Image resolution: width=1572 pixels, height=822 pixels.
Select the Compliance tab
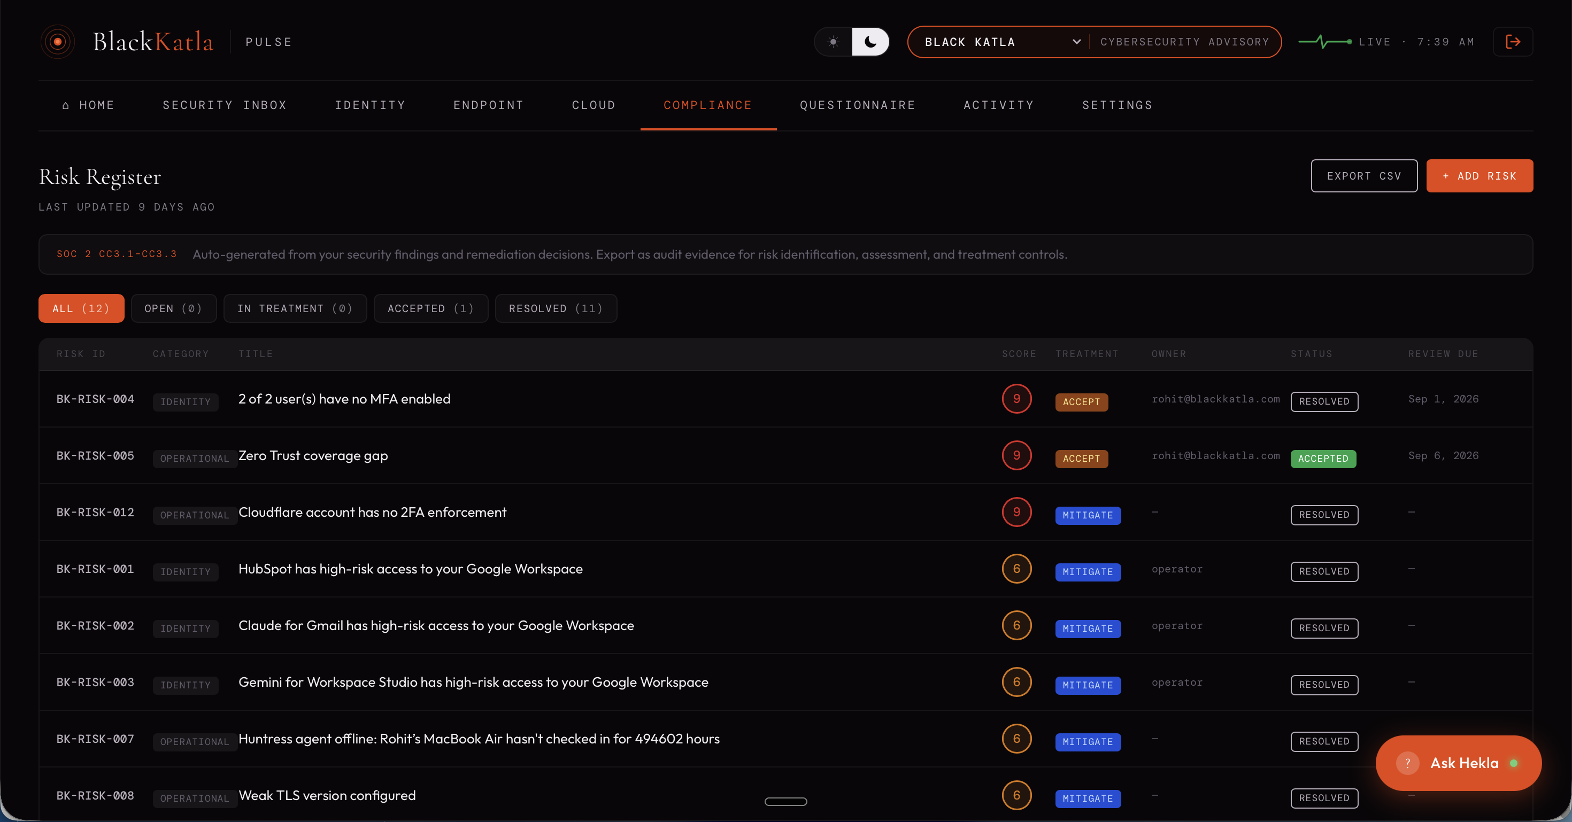[708, 105]
